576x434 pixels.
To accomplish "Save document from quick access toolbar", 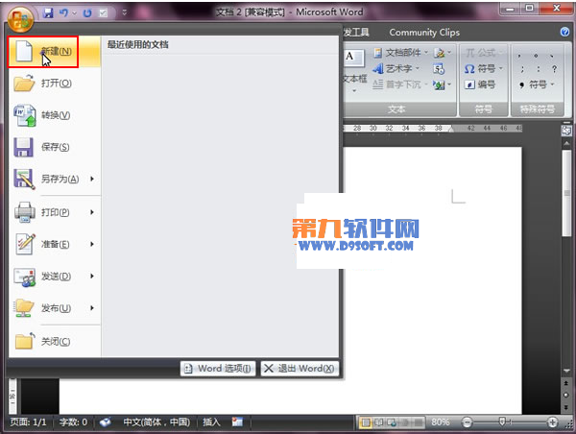I will pyautogui.click(x=48, y=12).
